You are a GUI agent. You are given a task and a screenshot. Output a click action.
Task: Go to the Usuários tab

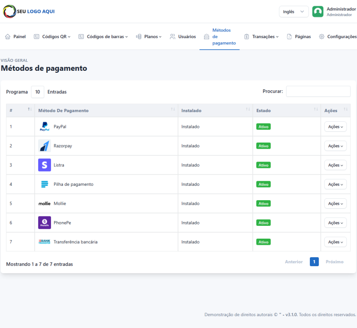(x=183, y=37)
